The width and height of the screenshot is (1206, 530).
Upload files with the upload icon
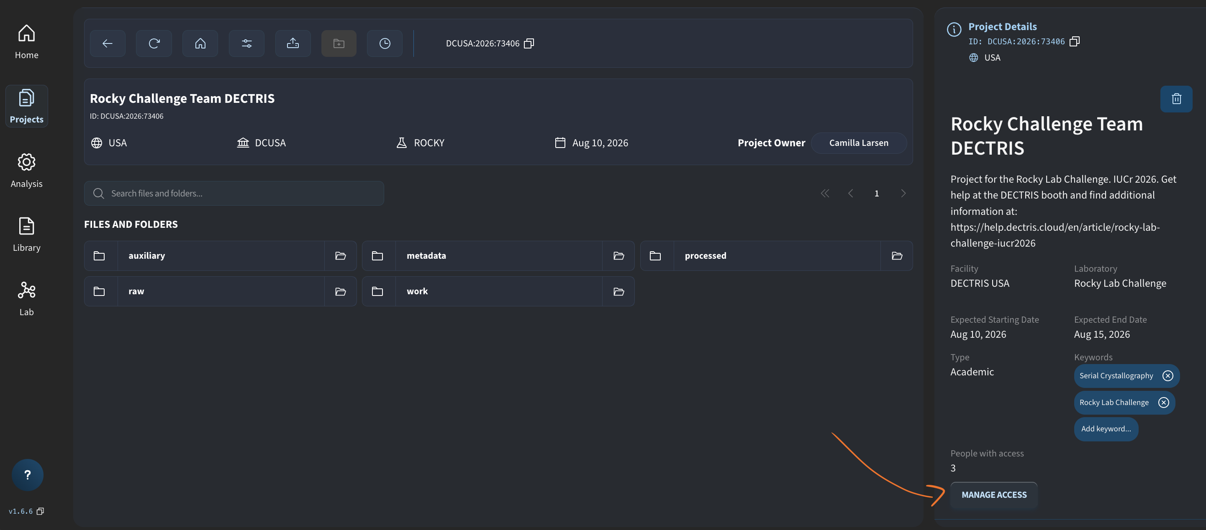293,43
